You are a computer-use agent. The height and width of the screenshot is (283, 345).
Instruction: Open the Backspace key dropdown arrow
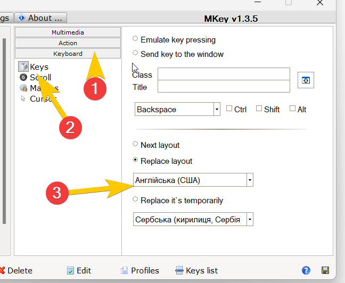217,109
